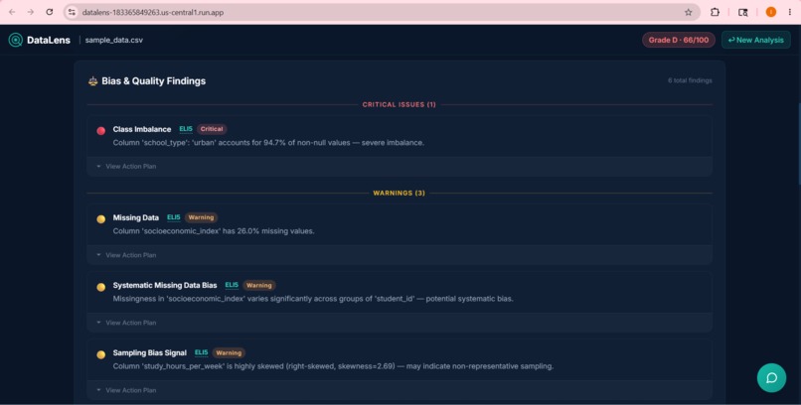Click the Critical badge on Class Imbalance

212,129
